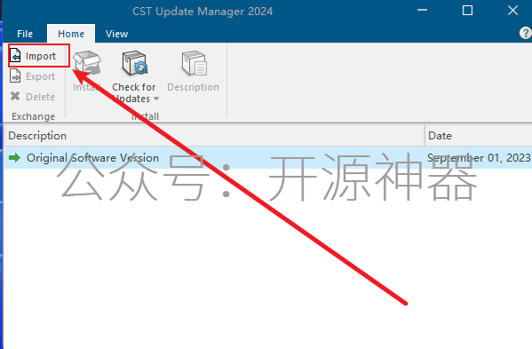This screenshot has height=349, width=532.
Task: Switch to the View ribbon tab
Action: click(x=116, y=34)
